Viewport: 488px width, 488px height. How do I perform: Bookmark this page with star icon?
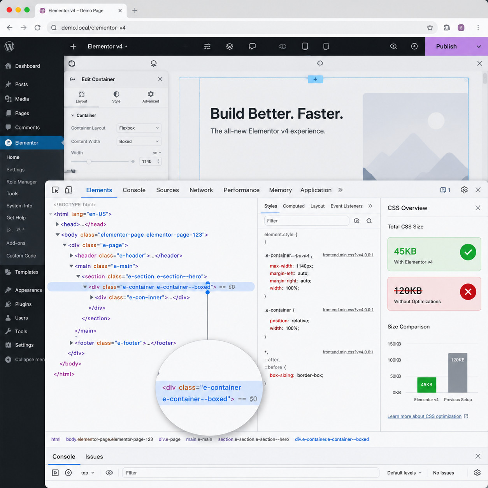coord(430,28)
